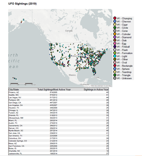Click the yellow Cigar legend marker
Screen dimensions: 142x156
pyautogui.click(x=115, y=25)
